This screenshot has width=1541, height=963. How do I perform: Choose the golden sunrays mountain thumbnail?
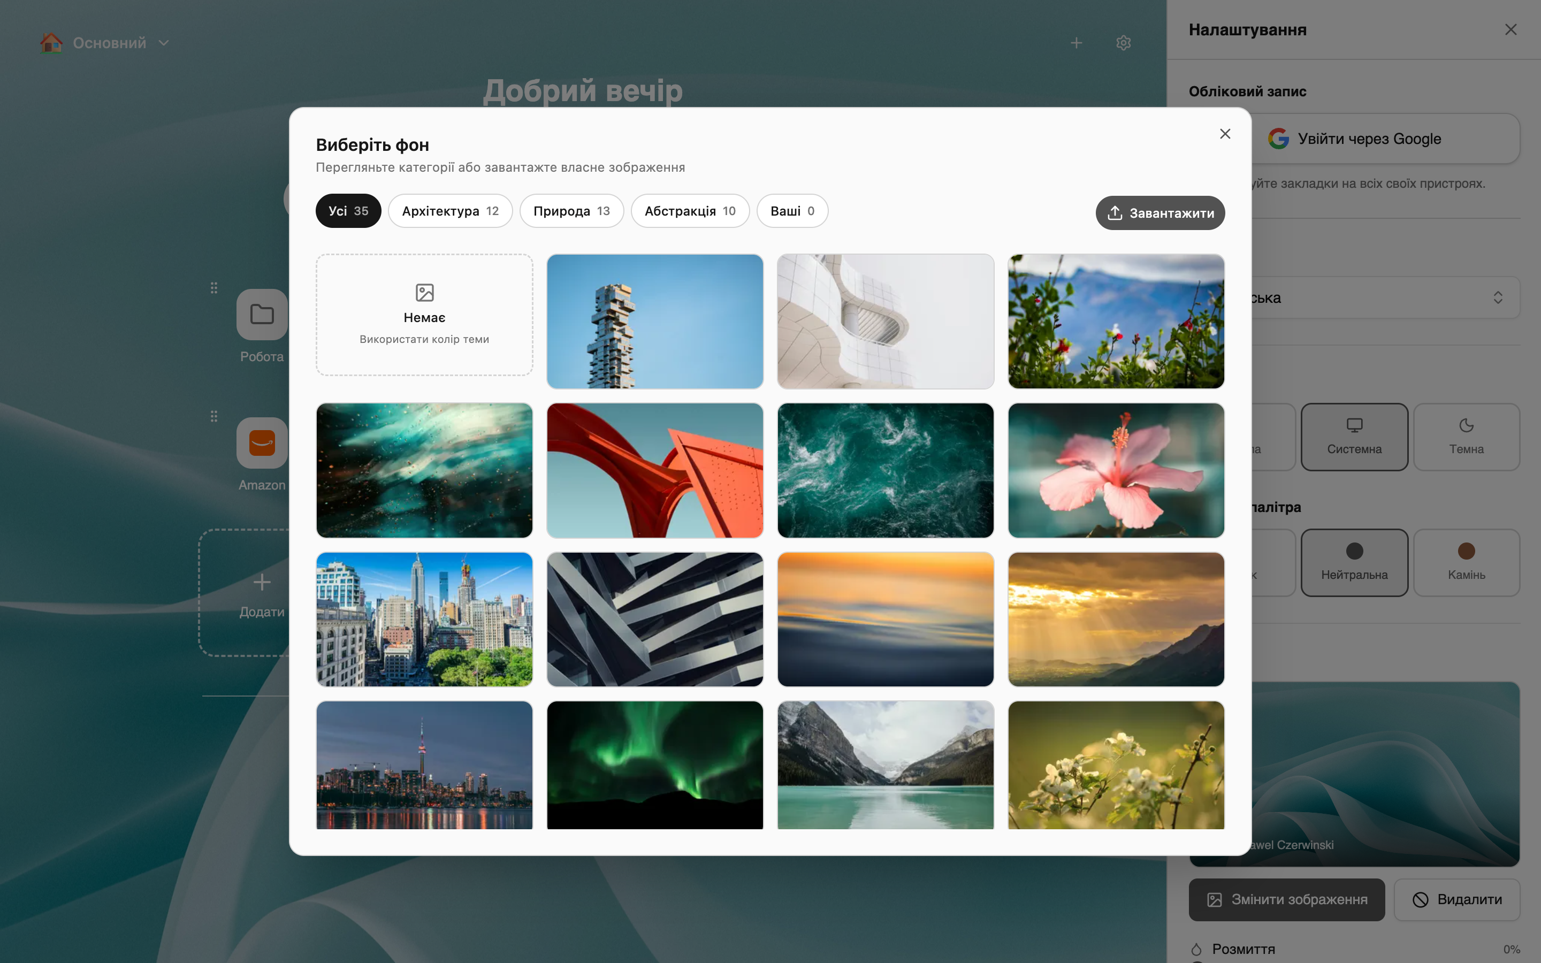1116,619
